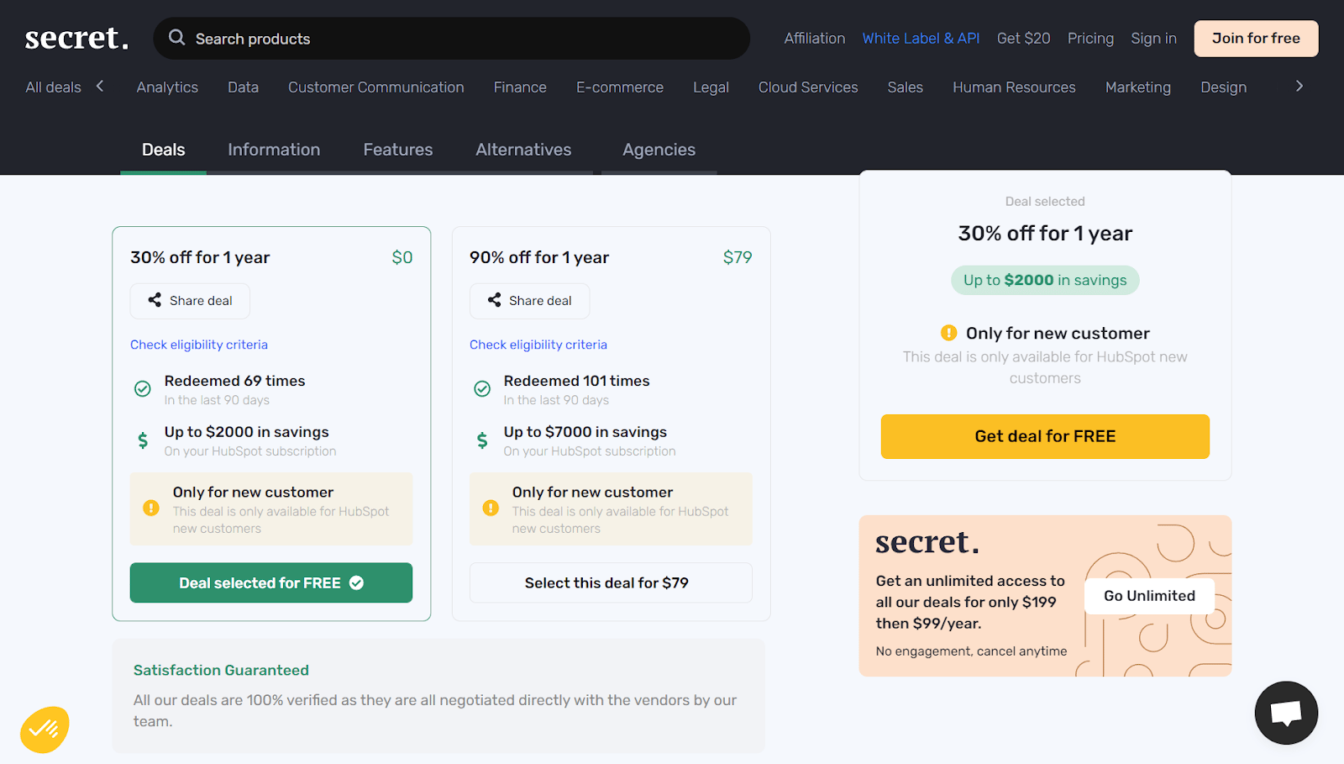The height and width of the screenshot is (764, 1344).
Task: Click the dollar icon next to savings info
Action: [x=141, y=440]
